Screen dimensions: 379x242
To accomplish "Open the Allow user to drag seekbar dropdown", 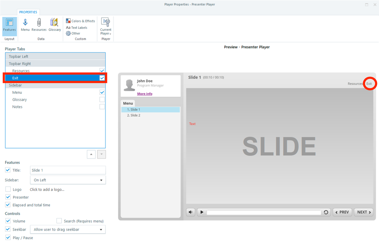I will (68, 229).
